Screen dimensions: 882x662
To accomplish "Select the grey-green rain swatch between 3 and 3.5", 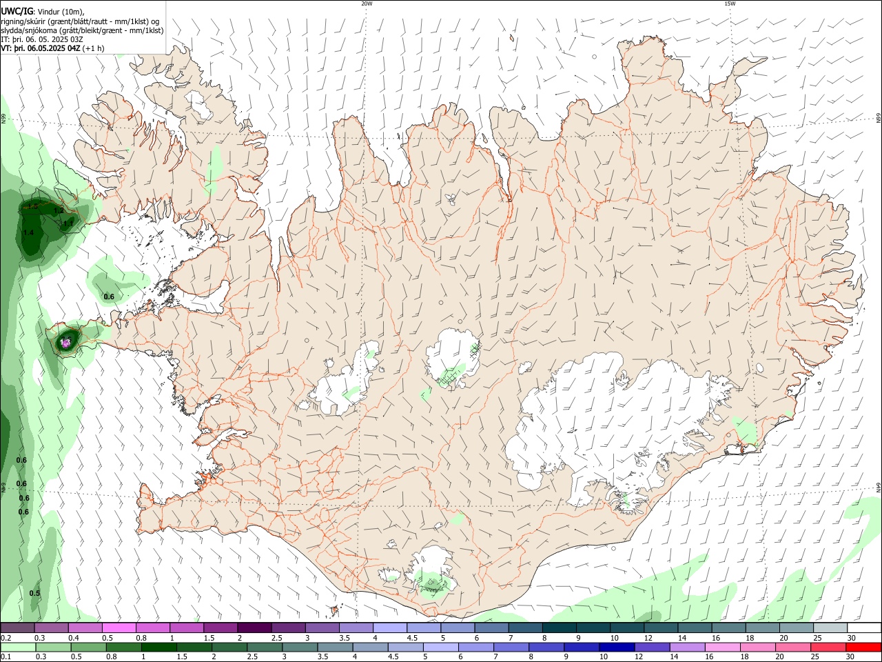I will 300,647.
